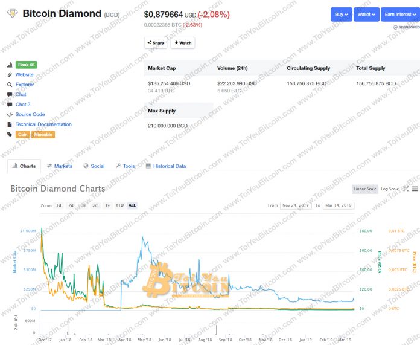Viewport: 420px width, 345px height.
Task: Set chart zoom to 3m
Action: (95, 205)
